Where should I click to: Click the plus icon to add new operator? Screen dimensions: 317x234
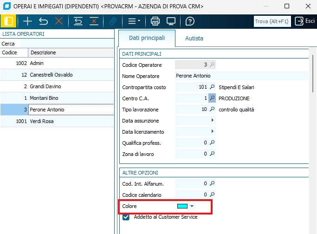(x=27, y=21)
